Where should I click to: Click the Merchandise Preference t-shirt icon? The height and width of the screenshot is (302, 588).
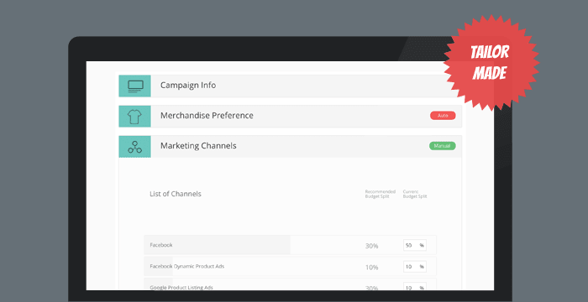click(135, 116)
